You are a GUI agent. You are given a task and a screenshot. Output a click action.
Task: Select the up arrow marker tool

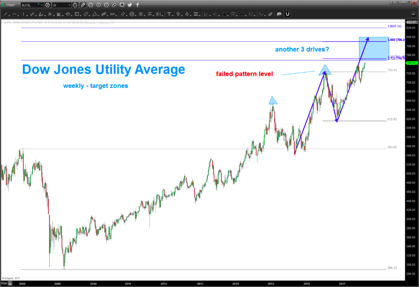point(178,14)
